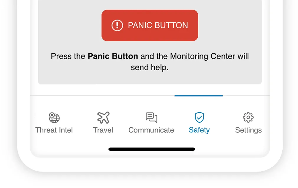Screen dimensions: 298x188
Task: Select the blue Safety tab label
Action: tap(199, 130)
